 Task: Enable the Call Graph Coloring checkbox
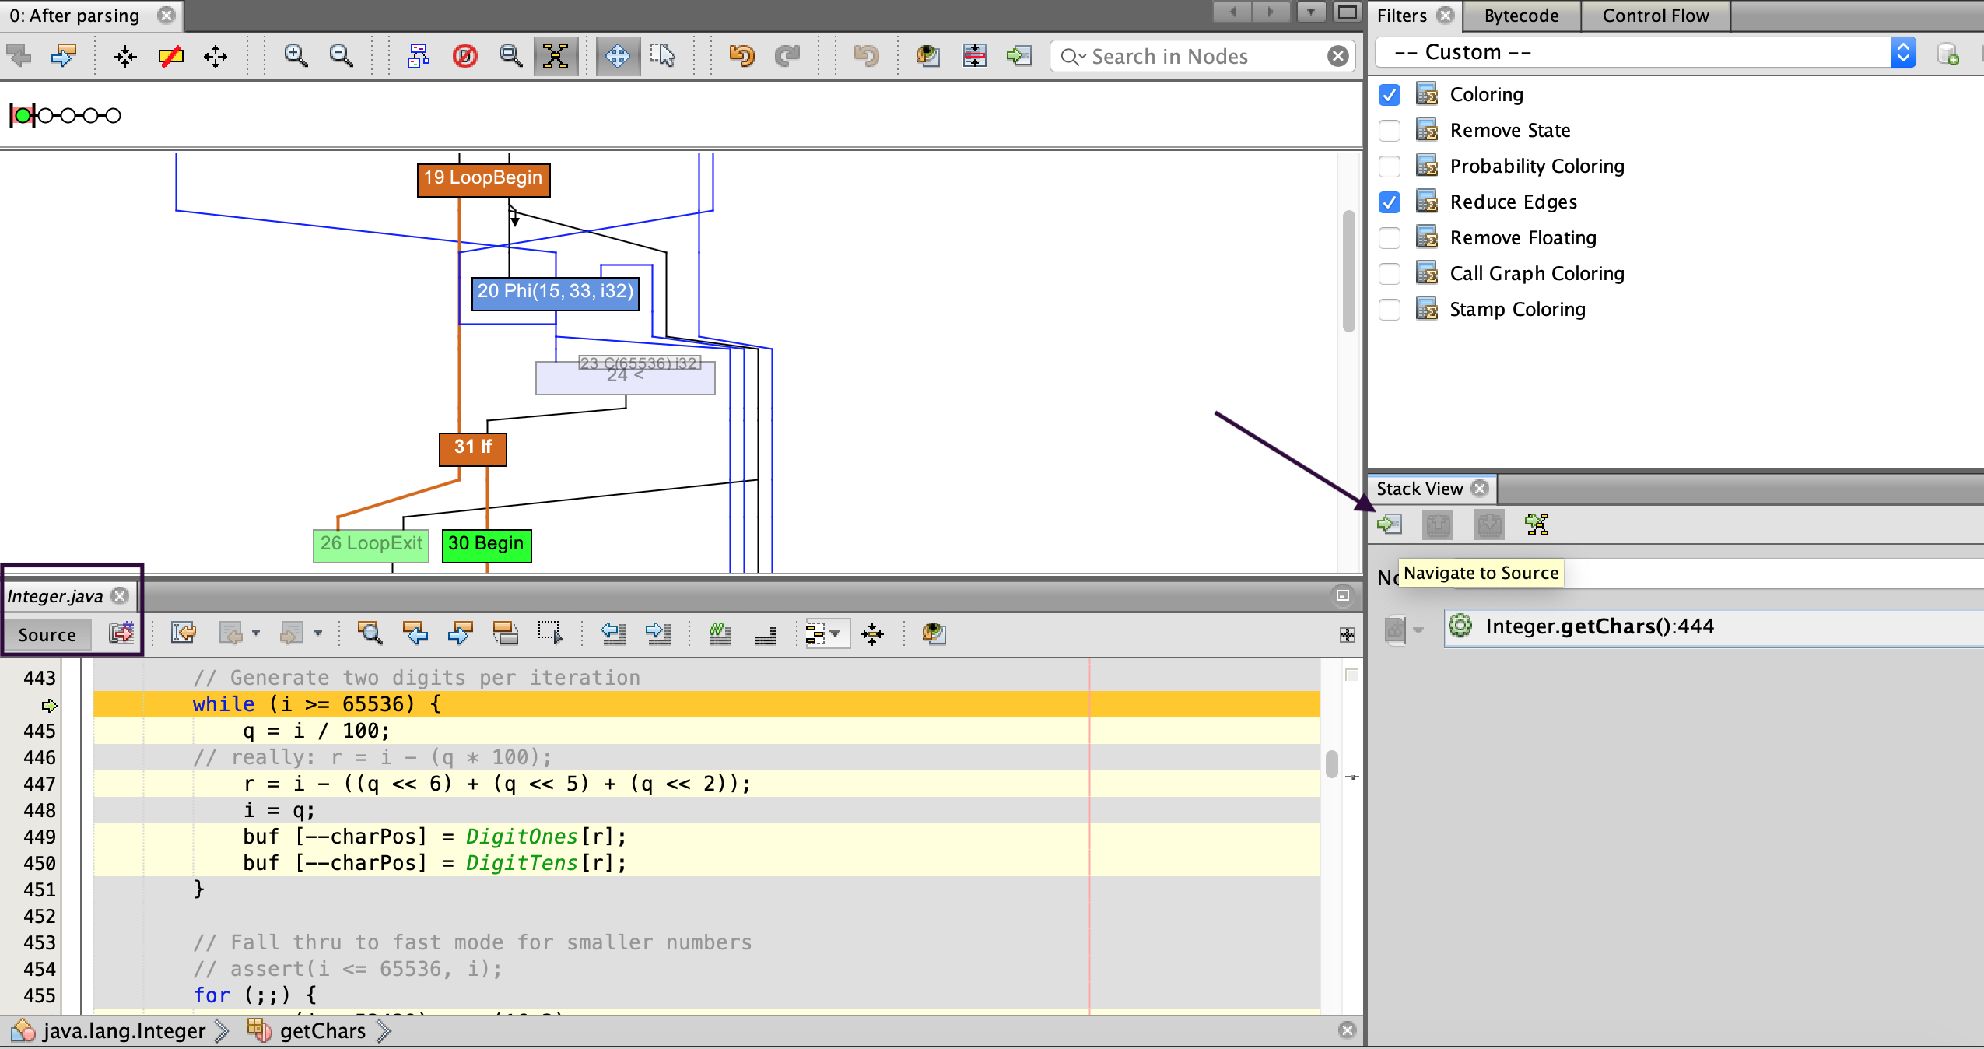[x=1390, y=274]
